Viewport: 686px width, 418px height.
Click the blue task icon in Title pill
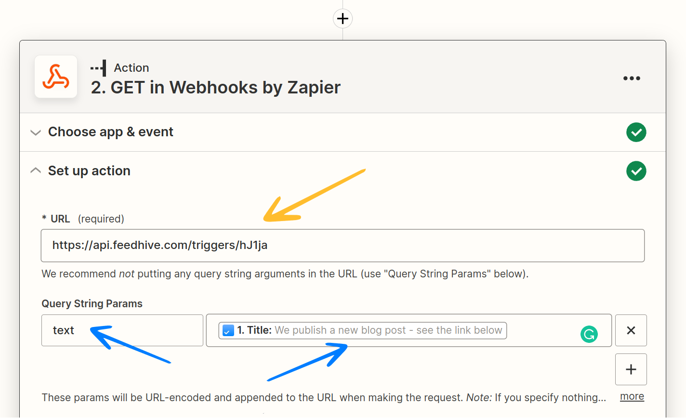(x=228, y=330)
